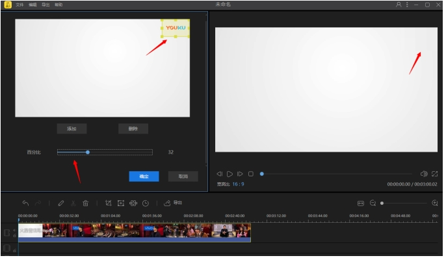
Task: Open the 导出 menu in menu bar
Action: 46,5
